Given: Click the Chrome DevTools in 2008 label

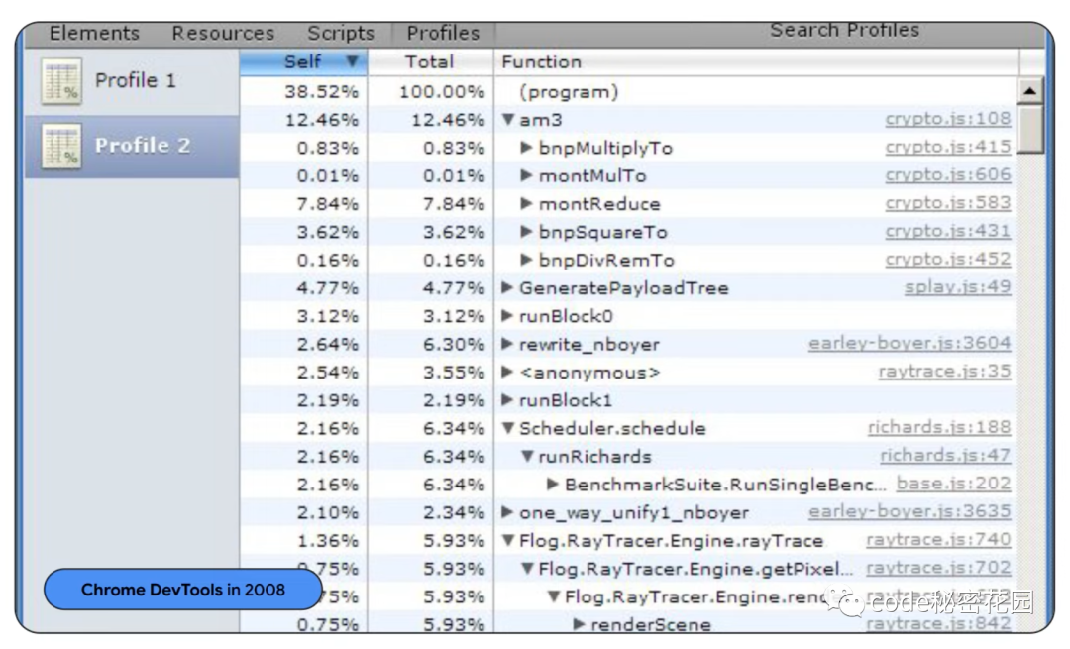Looking at the screenshot, I should 183,590.
